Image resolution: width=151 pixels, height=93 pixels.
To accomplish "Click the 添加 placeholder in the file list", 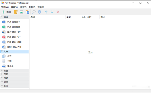I will (x=90, y=52).
